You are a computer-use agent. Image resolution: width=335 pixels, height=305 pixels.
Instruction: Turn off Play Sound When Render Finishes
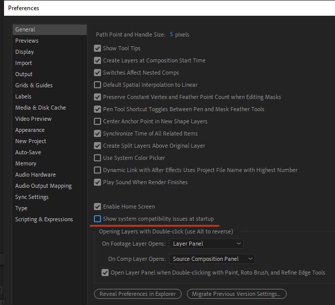(97, 182)
